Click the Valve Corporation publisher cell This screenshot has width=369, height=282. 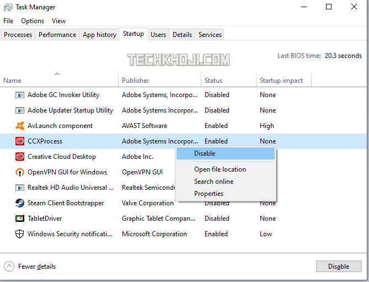click(x=148, y=203)
